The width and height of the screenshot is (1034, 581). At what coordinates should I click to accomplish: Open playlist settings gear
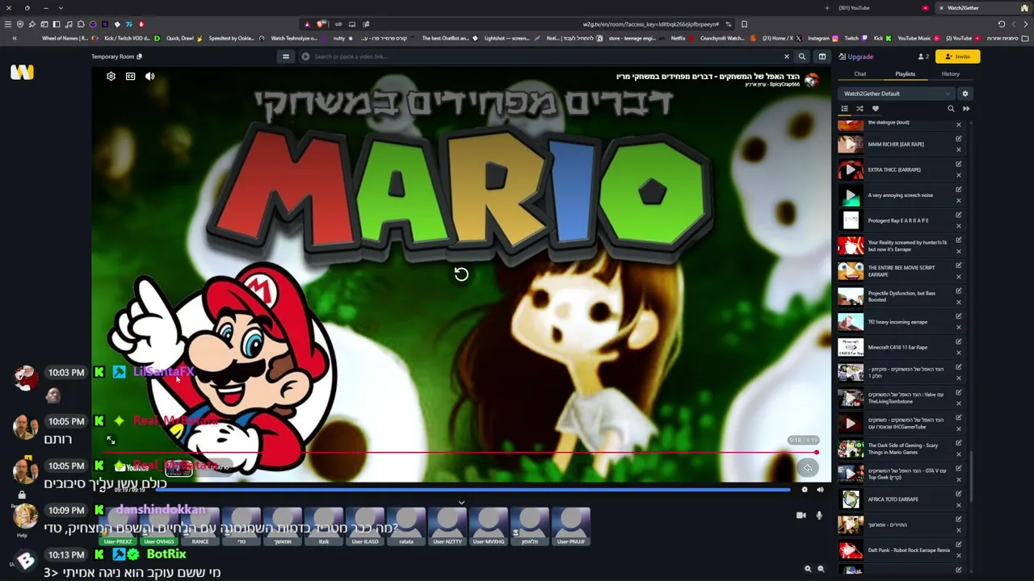coord(965,94)
